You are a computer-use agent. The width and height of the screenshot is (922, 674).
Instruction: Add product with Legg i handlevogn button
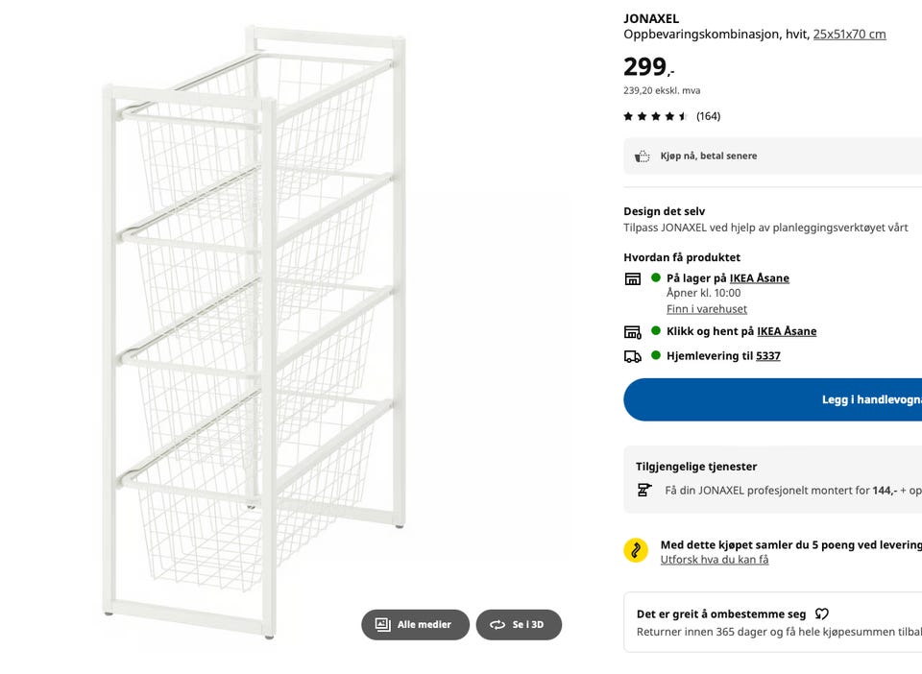[x=772, y=399]
